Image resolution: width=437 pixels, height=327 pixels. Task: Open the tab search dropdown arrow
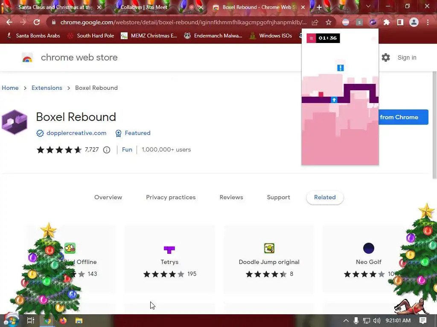click(368, 6)
